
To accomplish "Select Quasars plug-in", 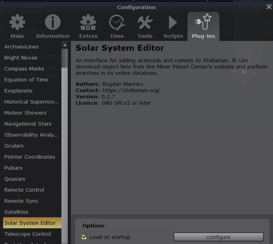I will click(32, 179).
